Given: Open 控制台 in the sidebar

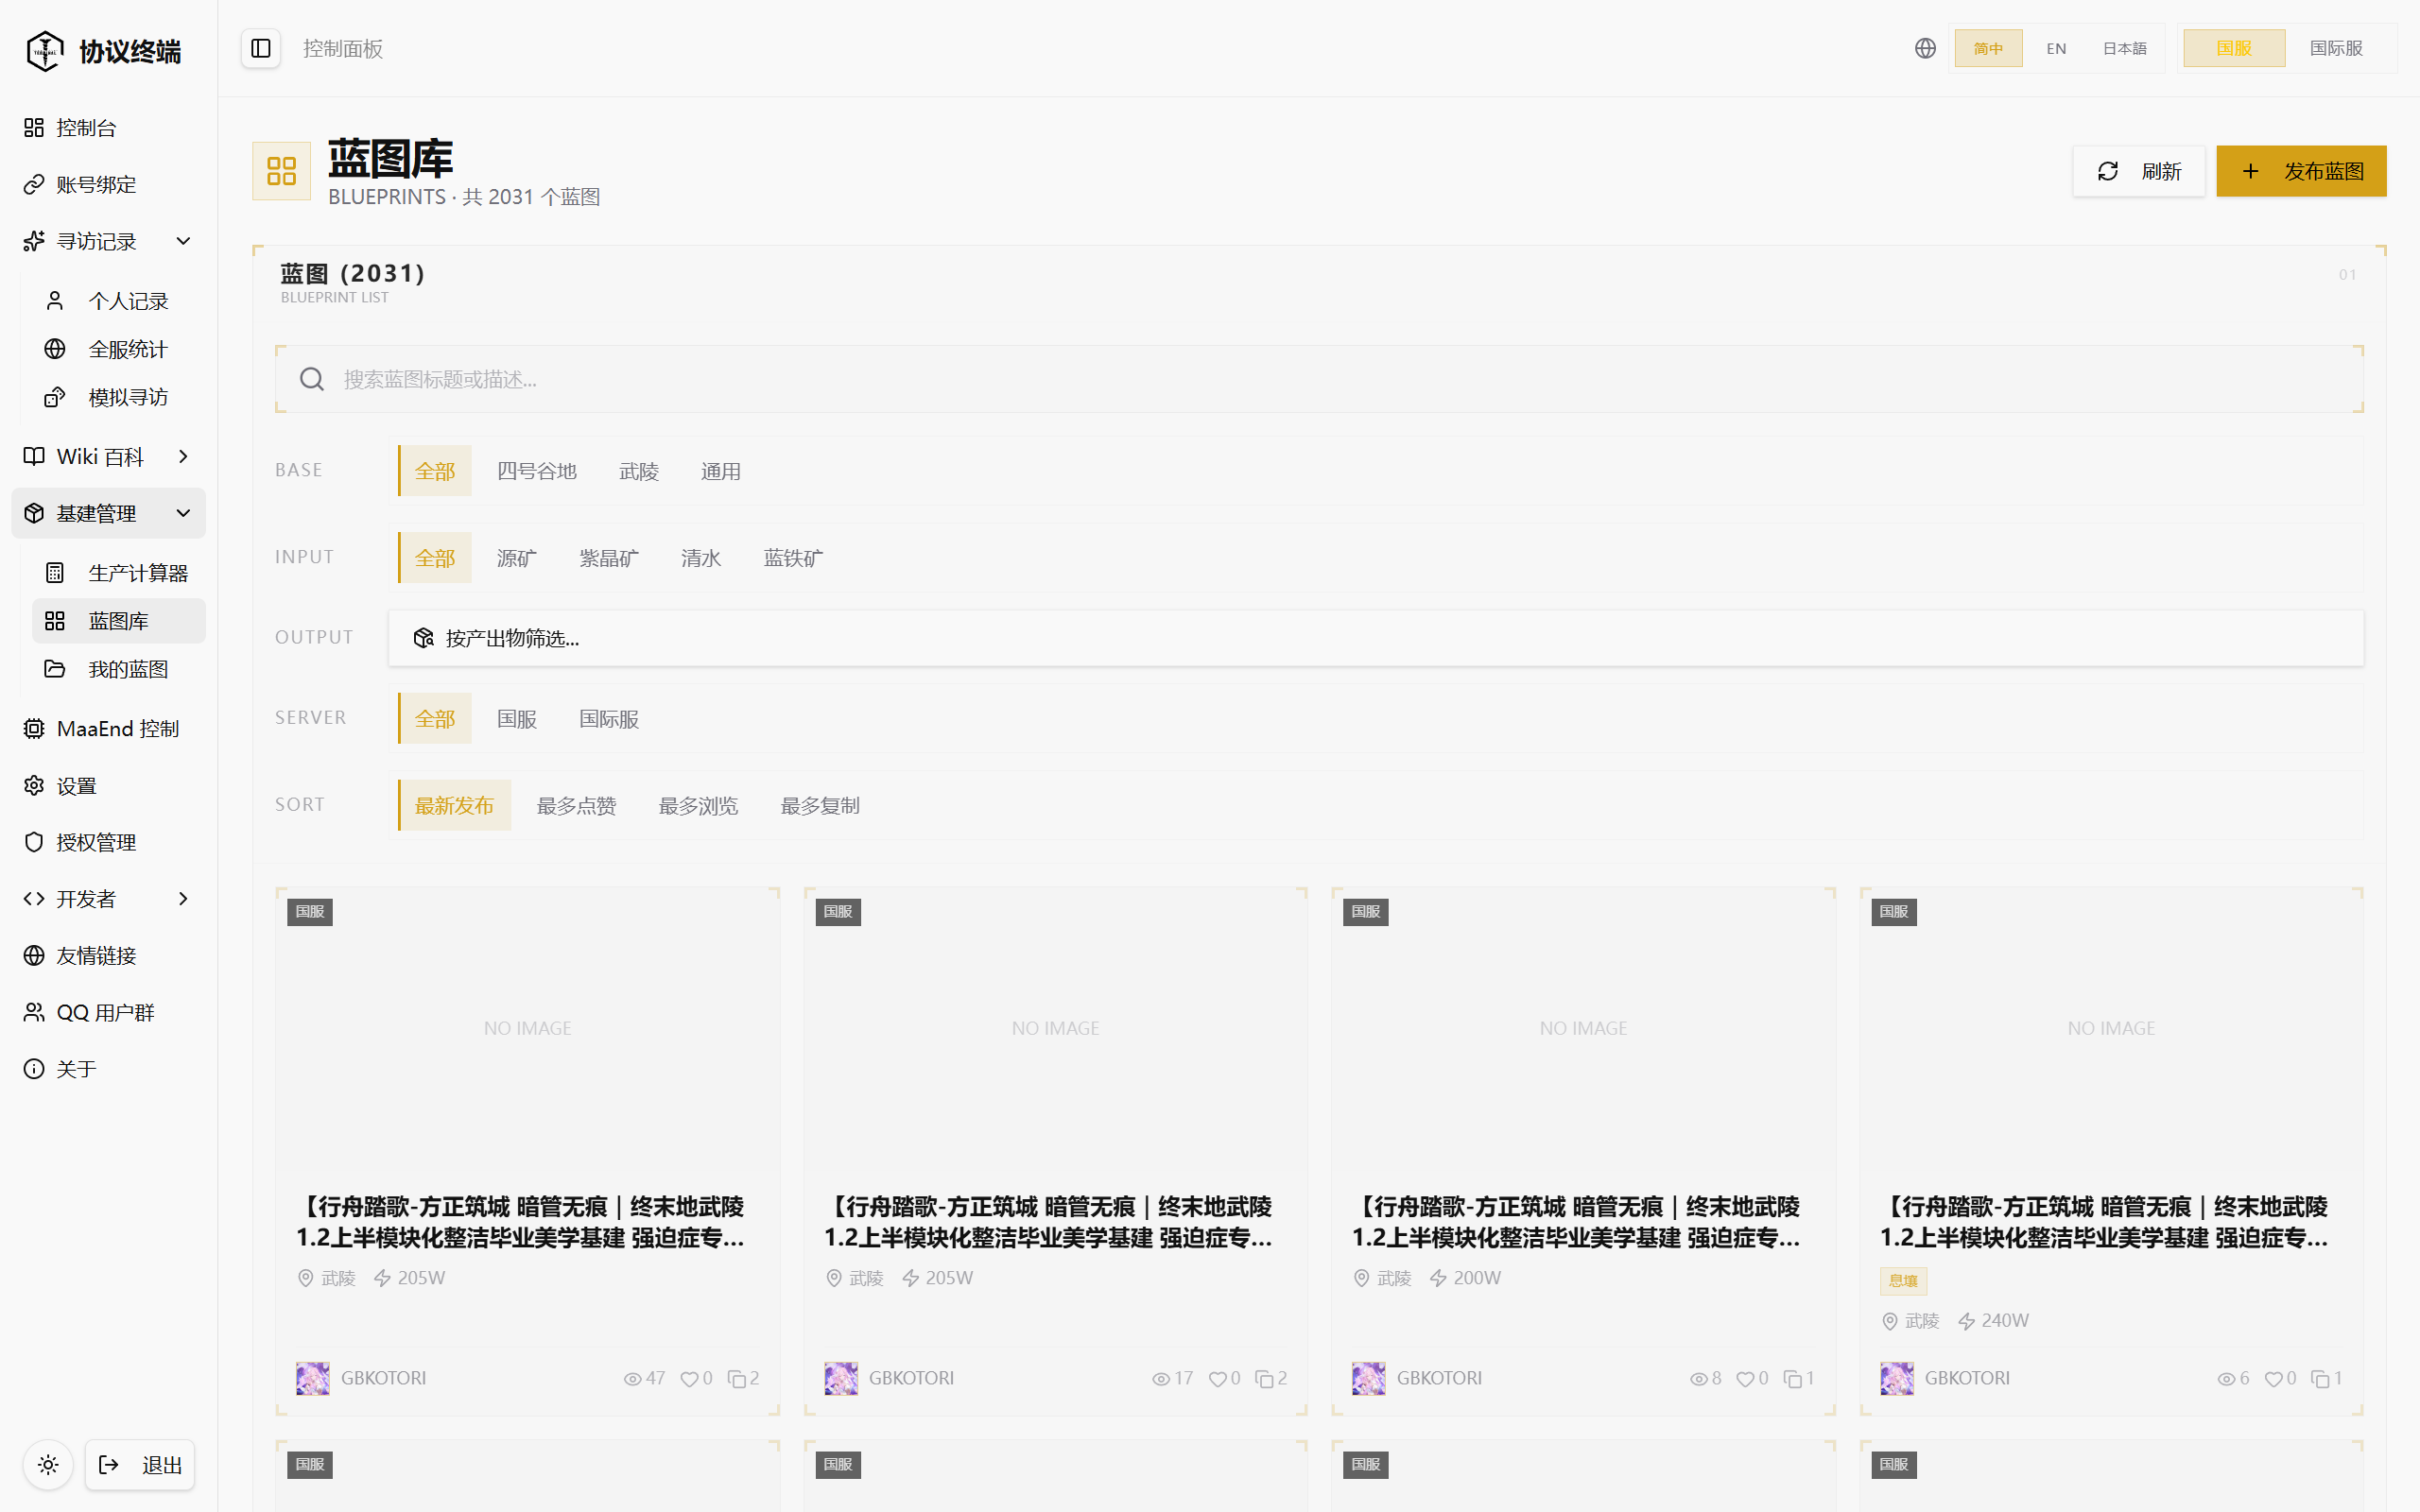Looking at the screenshot, I should coord(108,127).
